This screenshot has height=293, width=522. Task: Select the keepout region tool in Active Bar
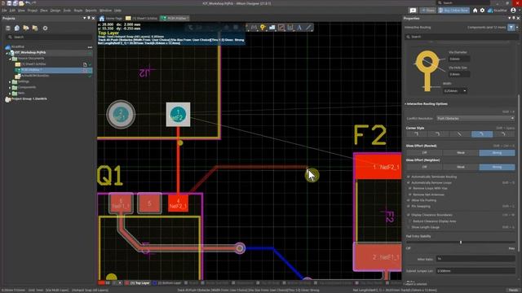pos(281,28)
